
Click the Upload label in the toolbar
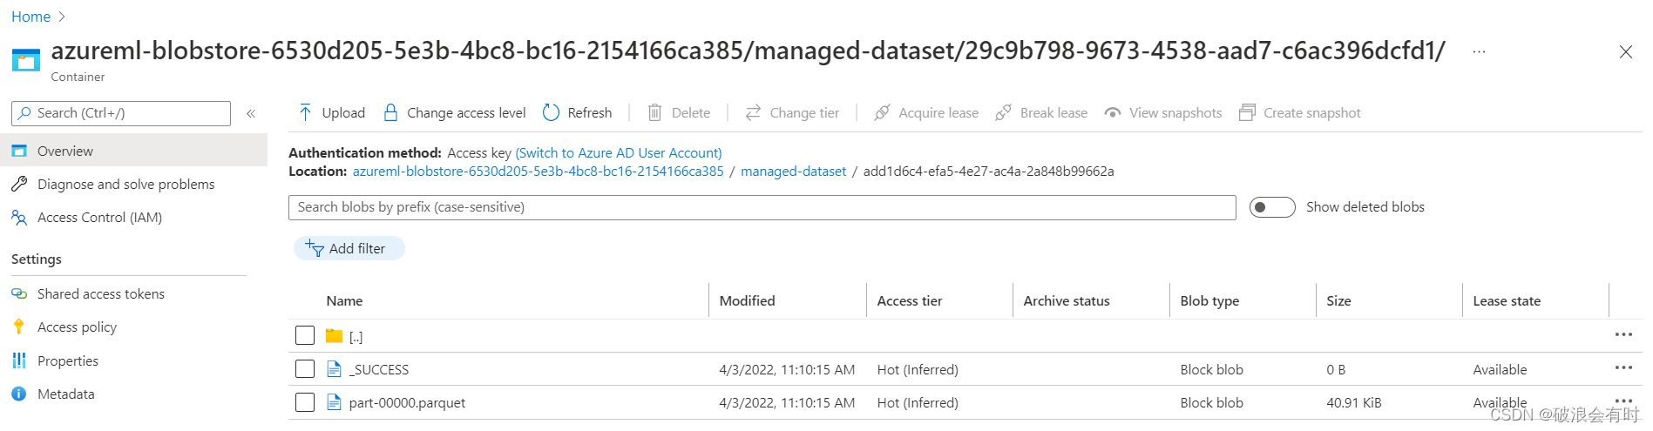tap(343, 112)
